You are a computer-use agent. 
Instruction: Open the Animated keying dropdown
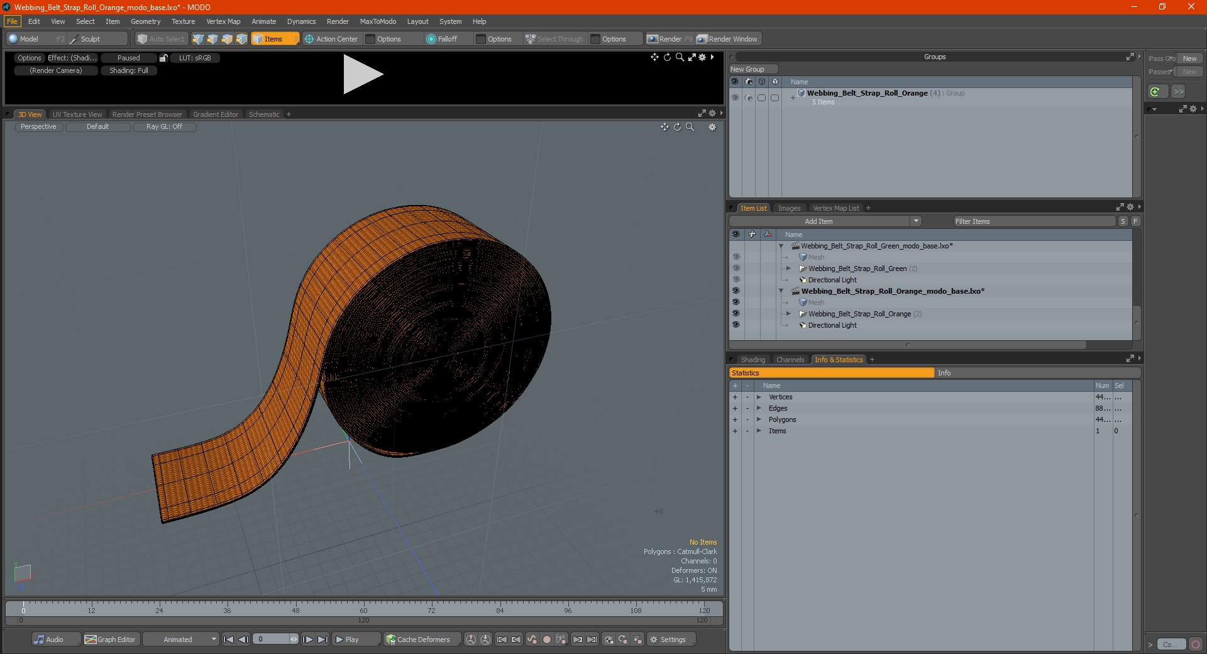(x=181, y=640)
